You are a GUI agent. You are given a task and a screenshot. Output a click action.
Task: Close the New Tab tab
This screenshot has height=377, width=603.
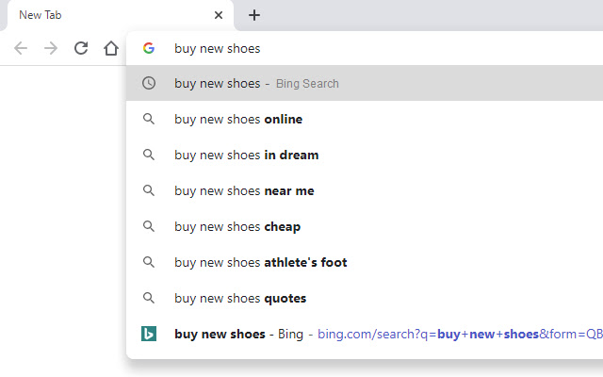[219, 15]
